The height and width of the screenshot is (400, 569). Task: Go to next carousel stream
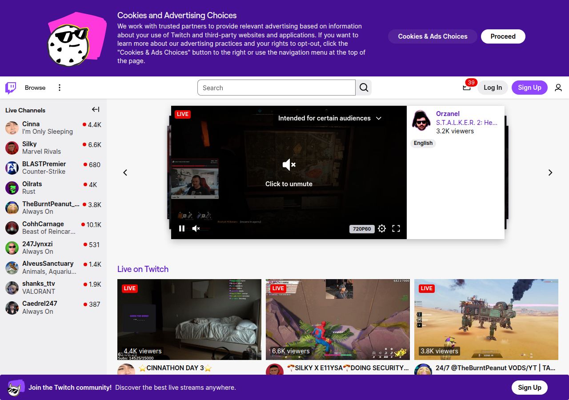(550, 172)
